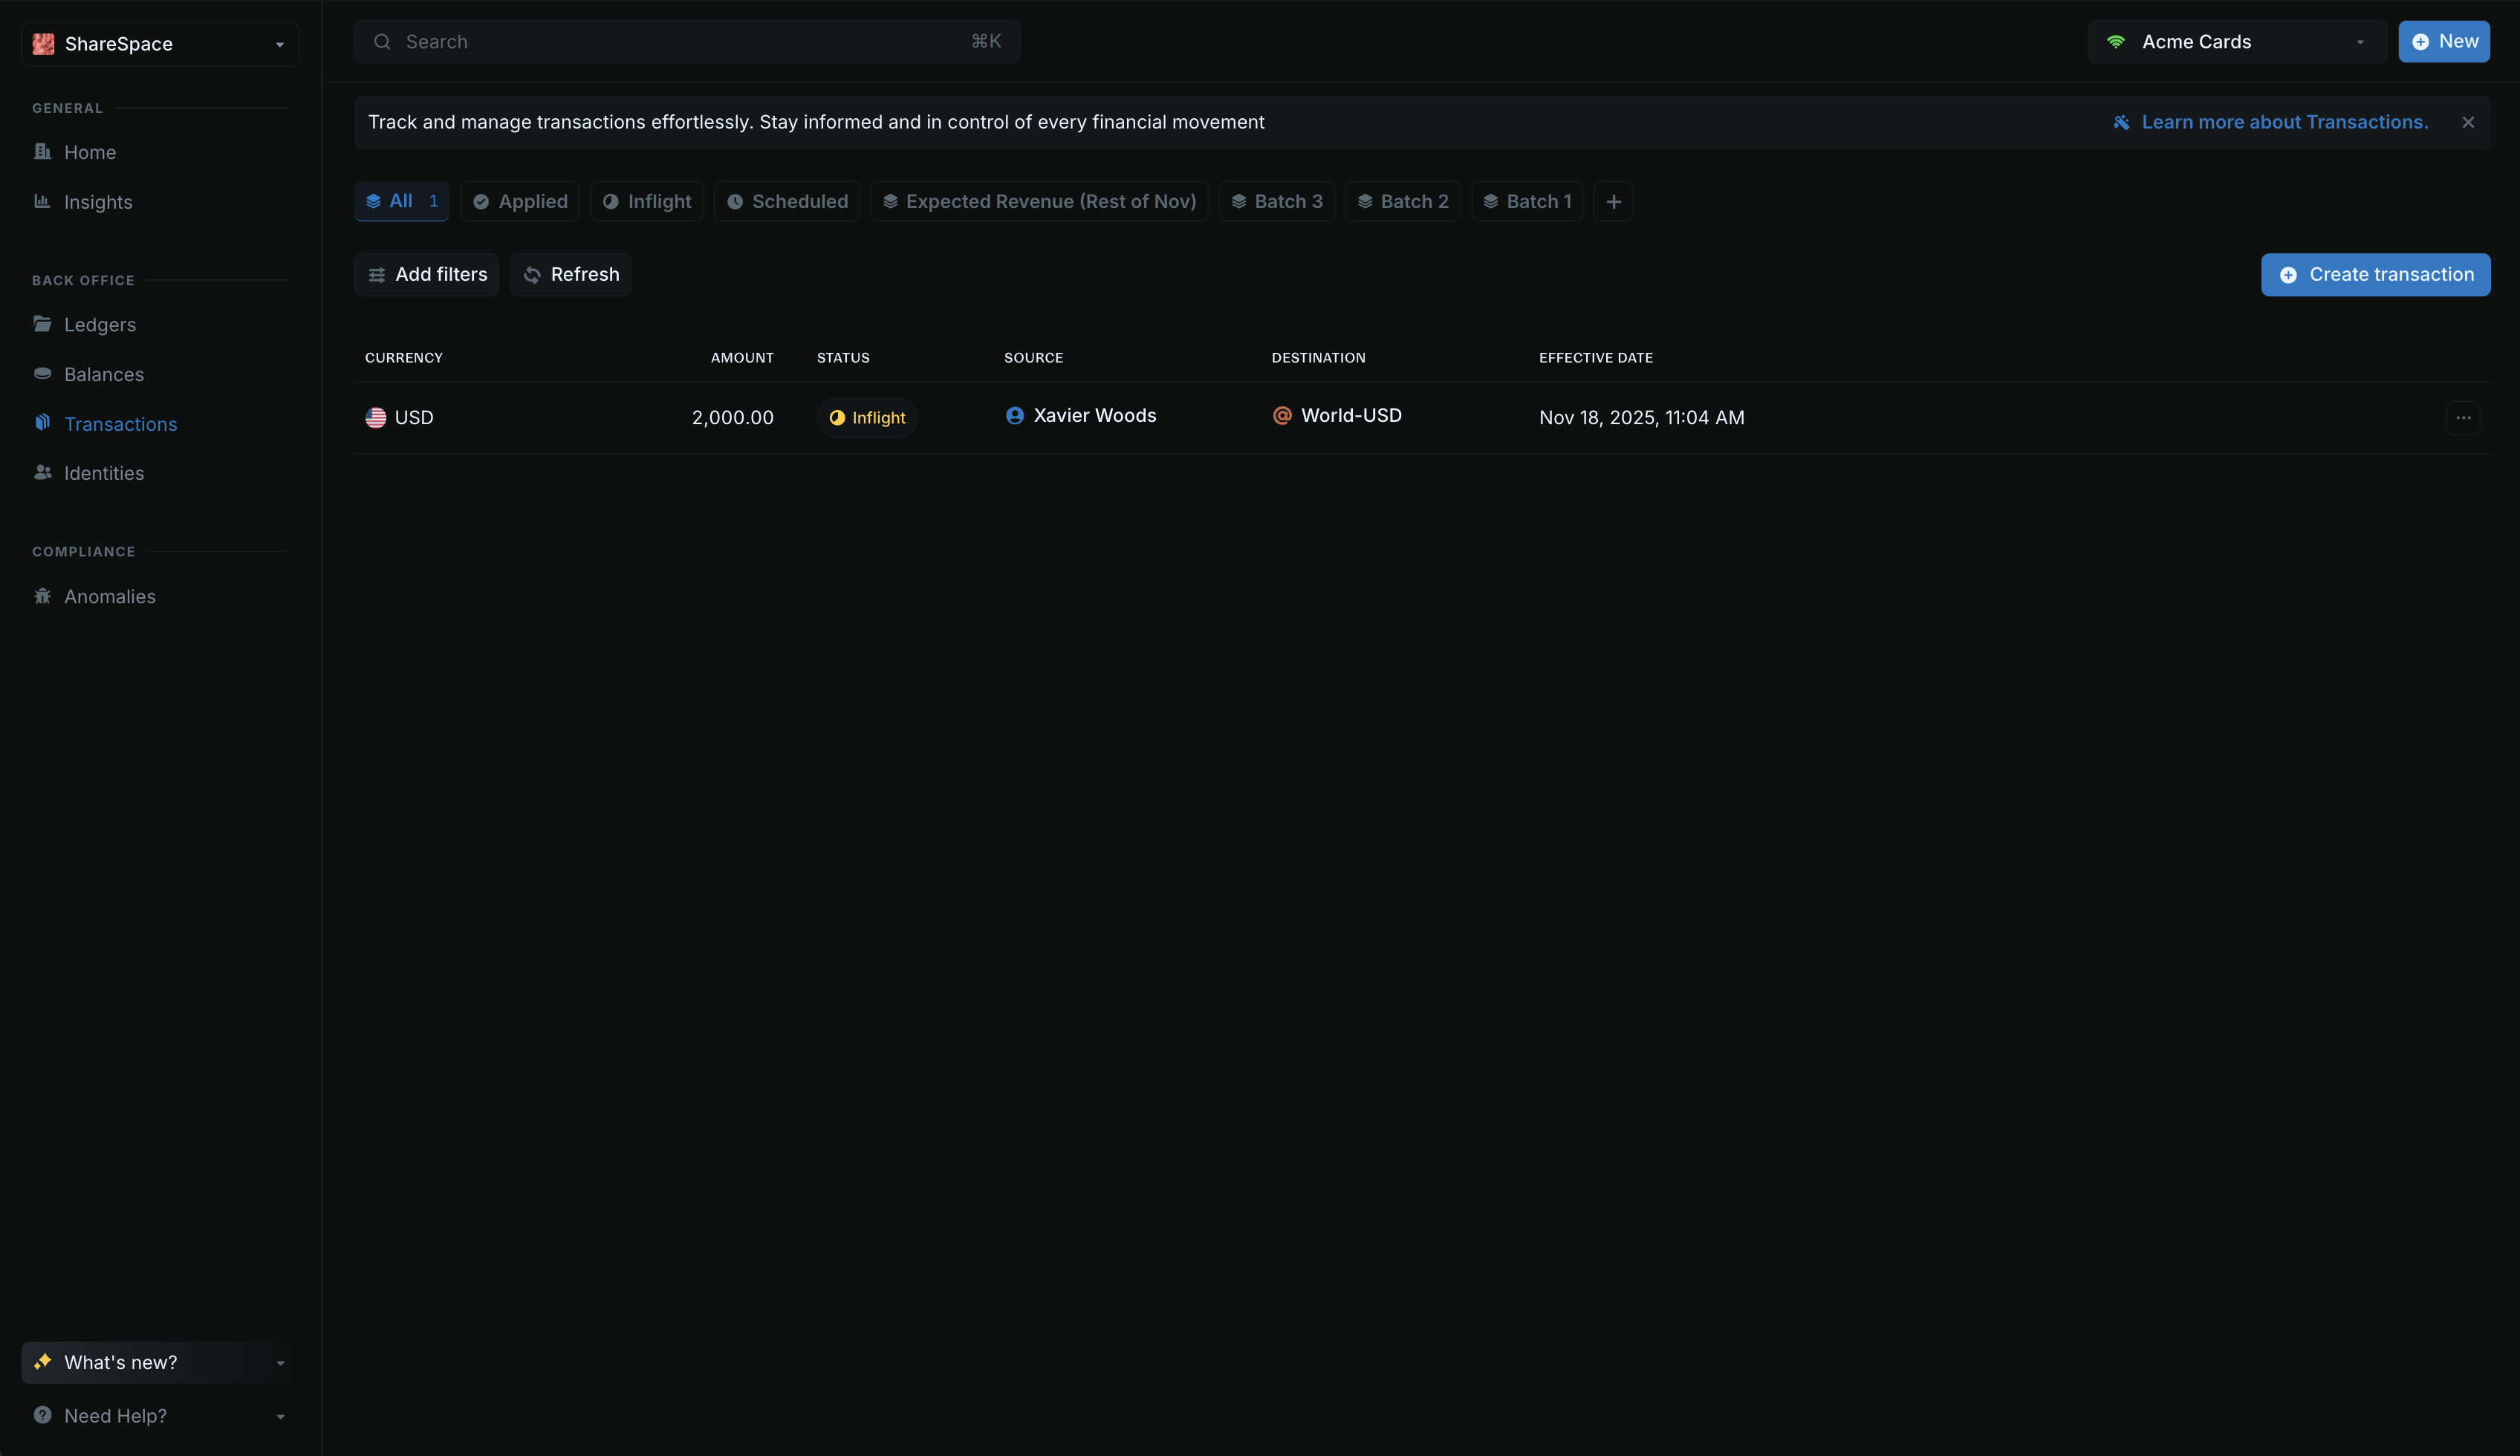This screenshot has width=2520, height=1456.
Task: Open Anomalies bug icon in Compliance
Action: tap(42, 596)
